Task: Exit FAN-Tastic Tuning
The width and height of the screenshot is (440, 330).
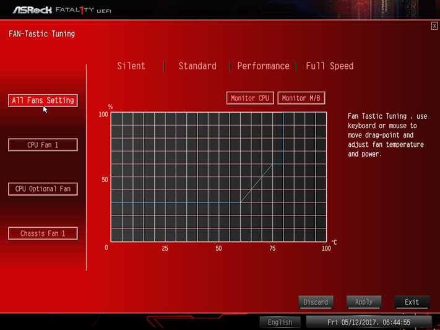Action: tap(412, 302)
